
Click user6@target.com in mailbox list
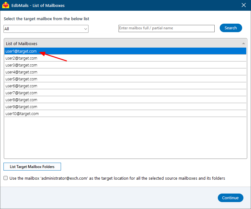pos(21,86)
